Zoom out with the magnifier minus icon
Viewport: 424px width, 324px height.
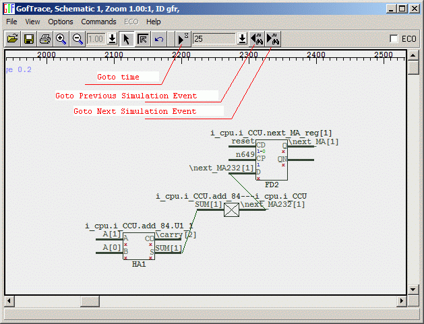[x=78, y=39]
